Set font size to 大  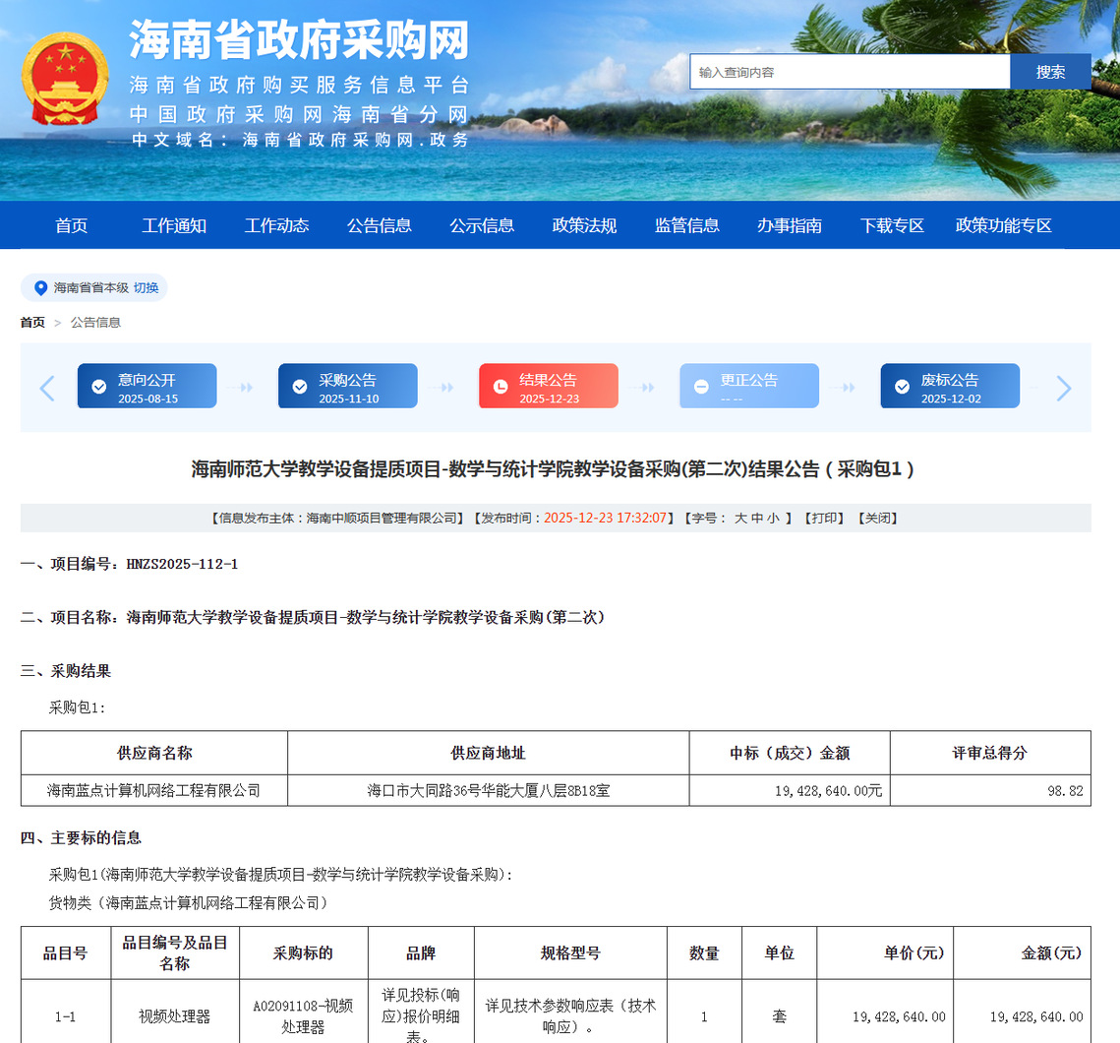tap(740, 519)
